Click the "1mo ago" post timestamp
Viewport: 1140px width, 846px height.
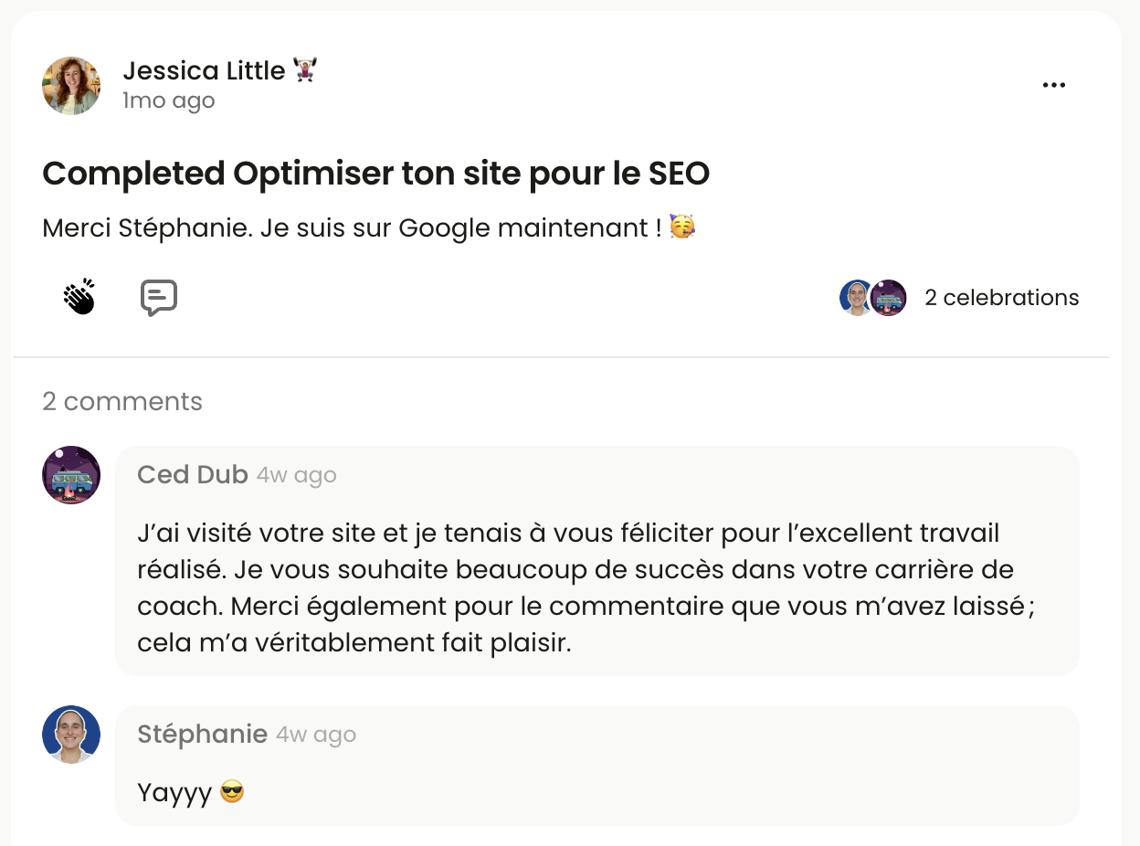(x=169, y=100)
